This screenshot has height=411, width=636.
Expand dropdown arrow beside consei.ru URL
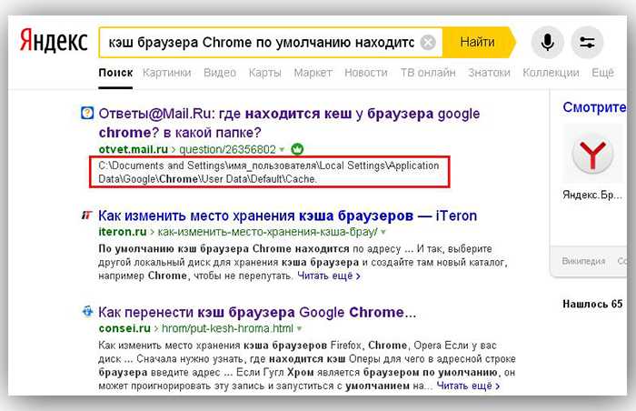pos(299,328)
